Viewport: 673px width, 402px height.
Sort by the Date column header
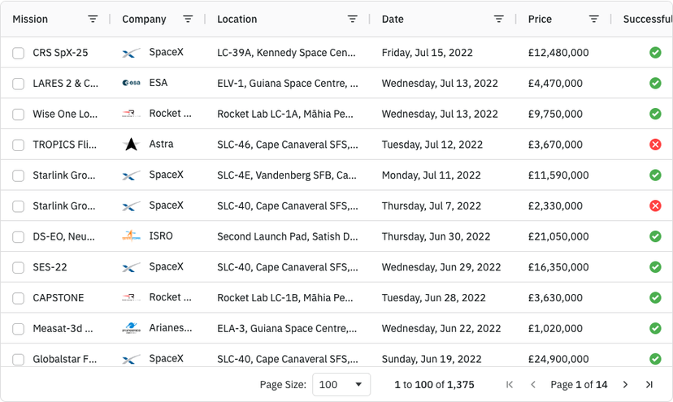click(x=393, y=19)
